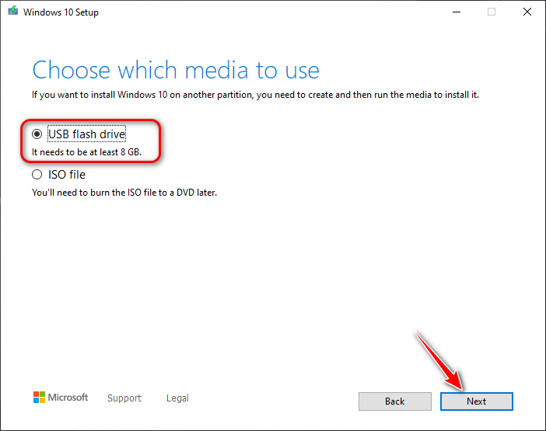Open the Legal link
Image resolution: width=546 pixels, height=431 pixels.
pos(177,398)
